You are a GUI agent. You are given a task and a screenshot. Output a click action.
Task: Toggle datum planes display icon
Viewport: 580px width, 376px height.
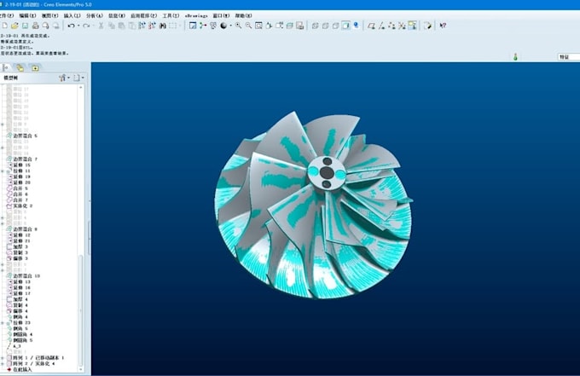click(371, 26)
